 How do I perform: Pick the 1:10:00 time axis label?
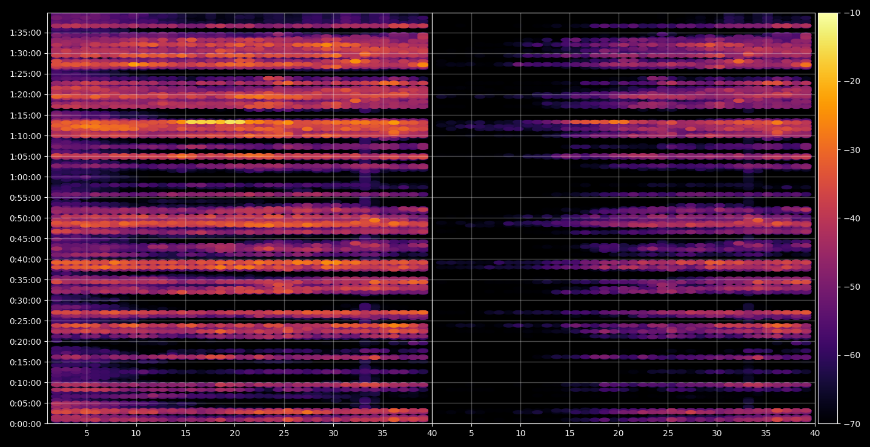click(x=25, y=135)
